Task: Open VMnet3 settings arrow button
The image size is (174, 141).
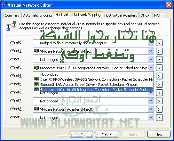Action: tap(159, 68)
